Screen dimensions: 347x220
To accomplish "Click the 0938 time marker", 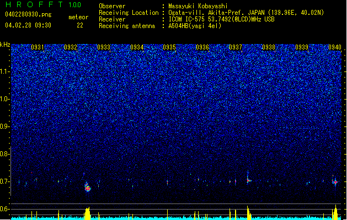I will coord(269,47).
